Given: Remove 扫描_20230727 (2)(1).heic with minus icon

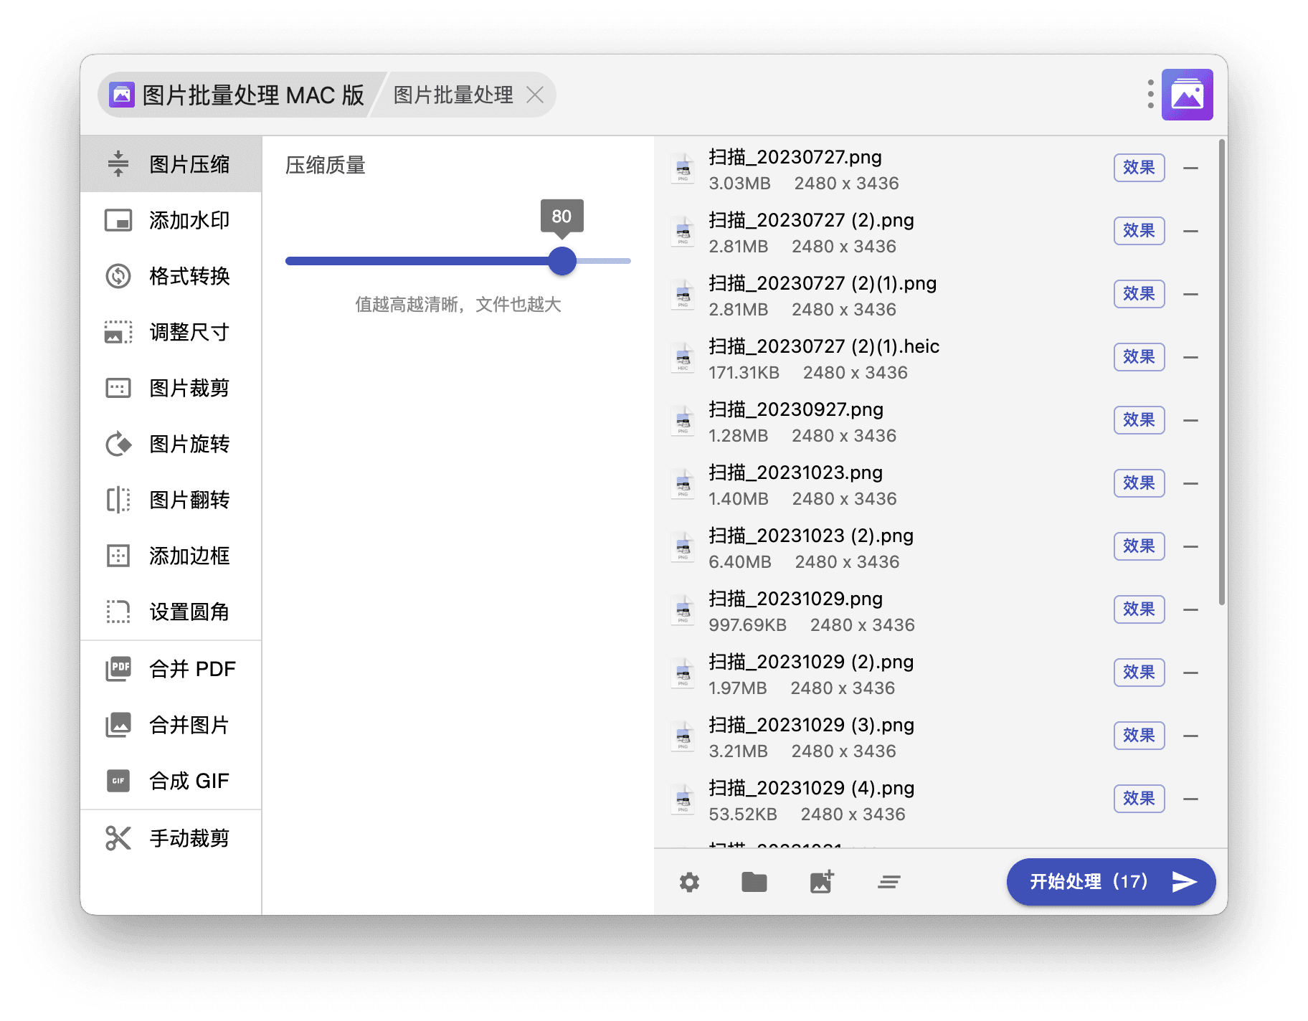Looking at the screenshot, I should pos(1191,358).
